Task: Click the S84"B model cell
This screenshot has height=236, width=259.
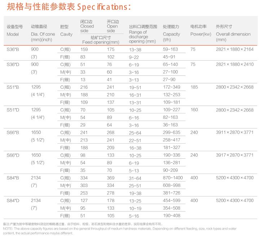Action: [x=14, y=178]
